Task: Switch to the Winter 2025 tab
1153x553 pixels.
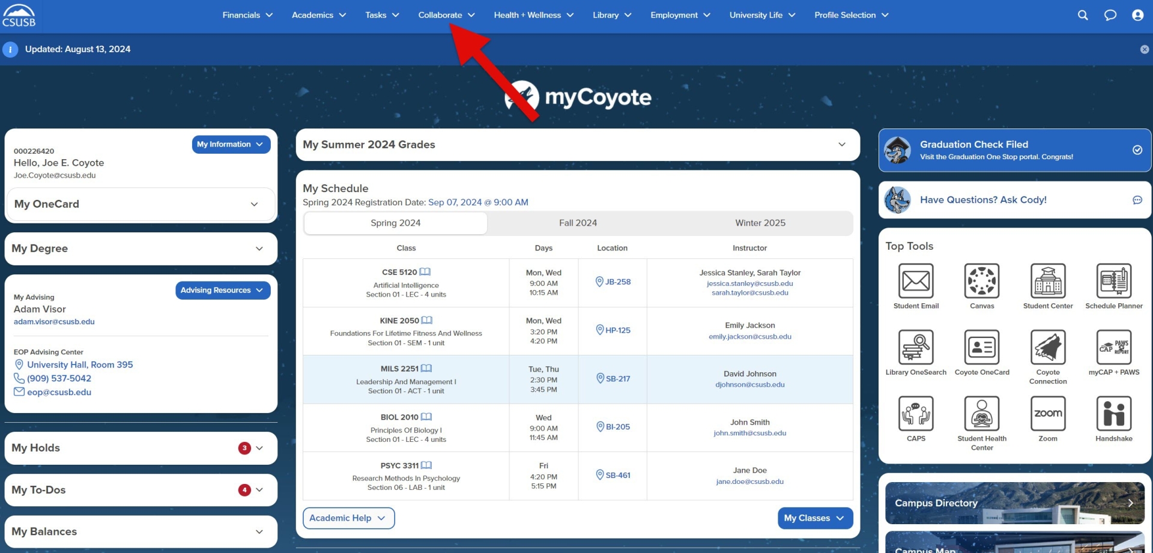Action: click(760, 223)
